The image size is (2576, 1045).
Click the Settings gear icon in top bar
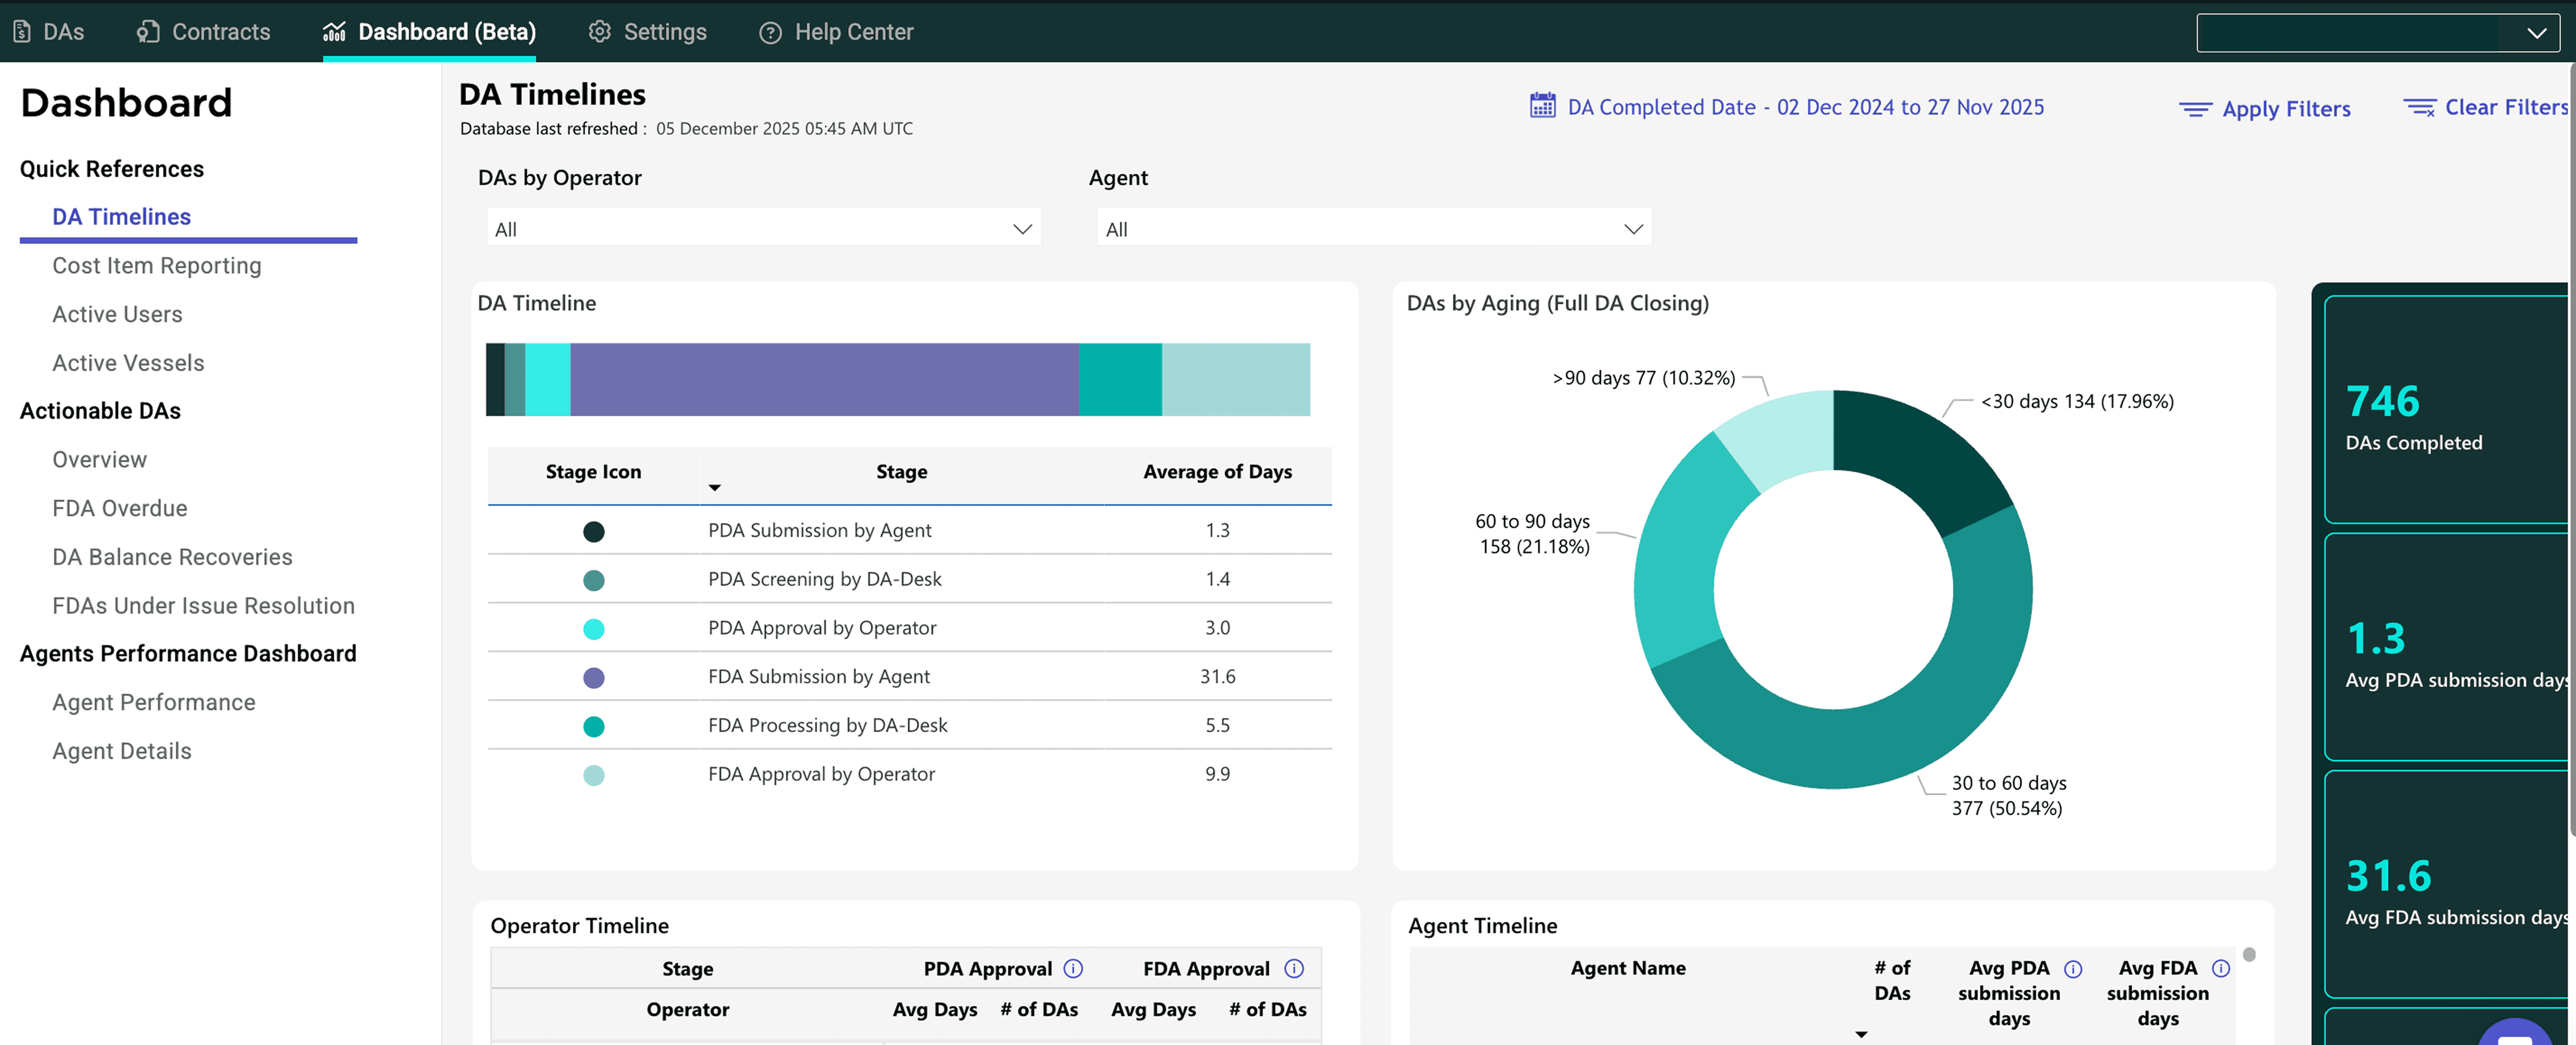pyautogui.click(x=599, y=32)
